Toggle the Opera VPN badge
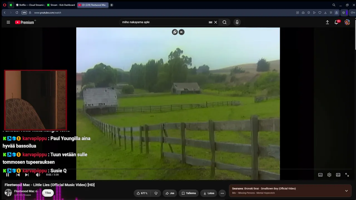This screenshot has width=356, height=200. 24,12
